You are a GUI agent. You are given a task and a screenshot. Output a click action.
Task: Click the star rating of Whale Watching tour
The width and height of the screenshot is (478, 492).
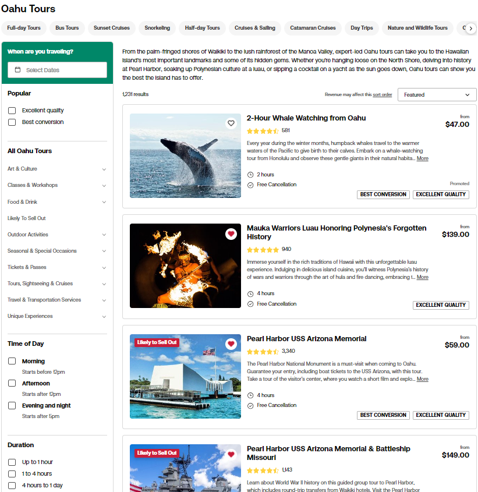[263, 131]
